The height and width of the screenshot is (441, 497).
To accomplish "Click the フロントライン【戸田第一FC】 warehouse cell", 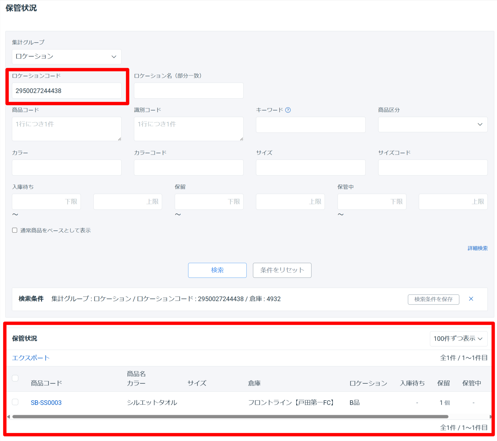I will [x=292, y=403].
